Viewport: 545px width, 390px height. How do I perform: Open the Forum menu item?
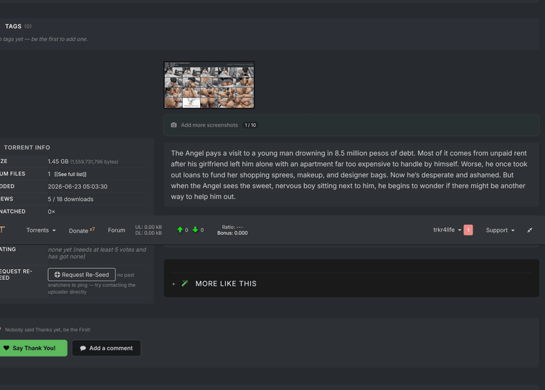point(116,230)
